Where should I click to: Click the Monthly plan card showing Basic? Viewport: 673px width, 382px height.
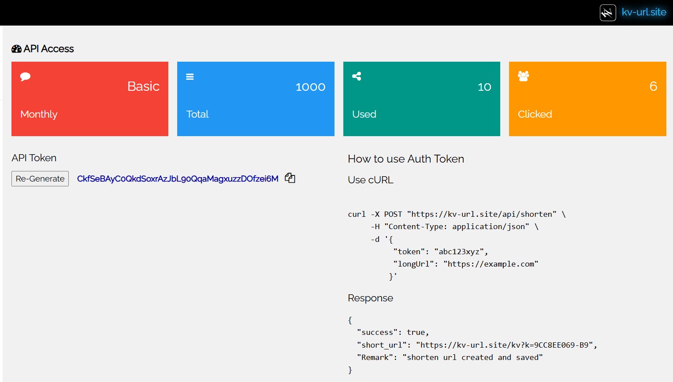(x=90, y=99)
